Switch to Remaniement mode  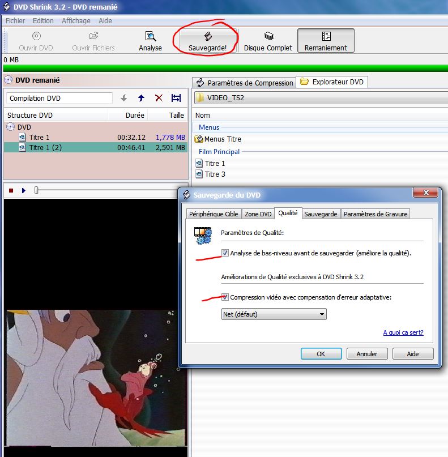(326, 41)
